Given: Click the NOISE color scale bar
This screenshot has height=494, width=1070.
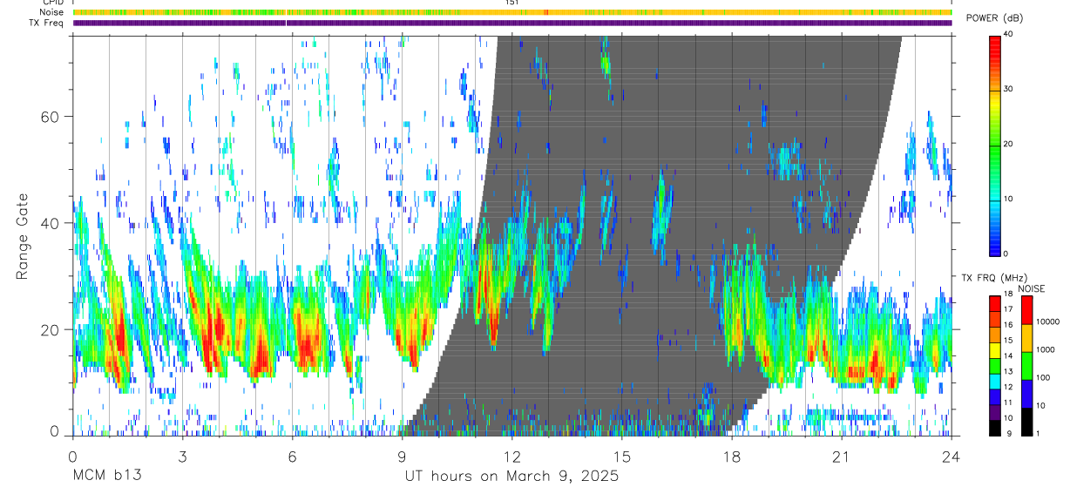Looking at the screenshot, I should click(x=1027, y=365).
